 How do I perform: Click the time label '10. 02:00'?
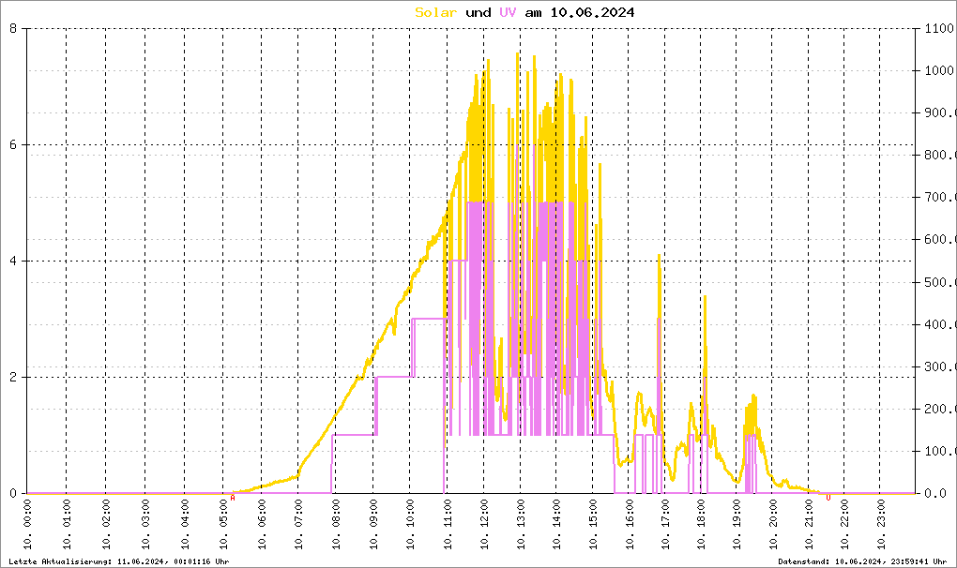[x=106, y=524]
